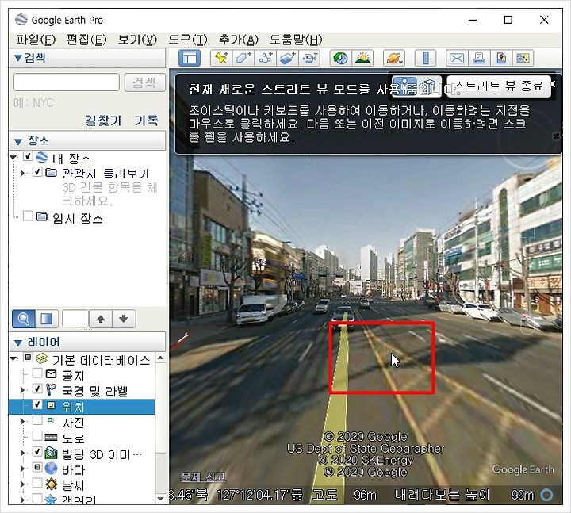Viewport: 571px width, 513px height.
Task: Check the 임시 장소 checkbox
Action: pos(28,216)
